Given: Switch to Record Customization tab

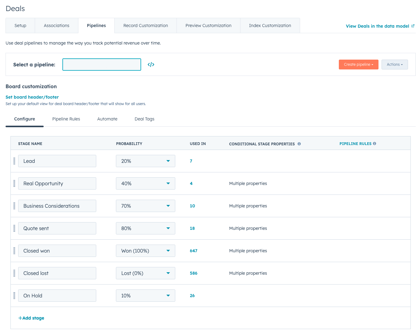Looking at the screenshot, I should tap(145, 26).
